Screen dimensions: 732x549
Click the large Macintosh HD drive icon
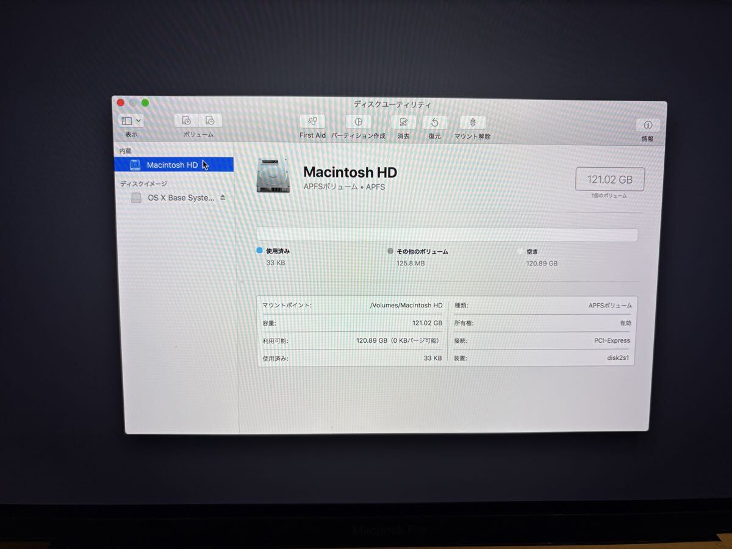[273, 176]
